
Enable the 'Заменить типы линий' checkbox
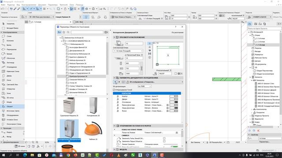click(x=164, y=138)
